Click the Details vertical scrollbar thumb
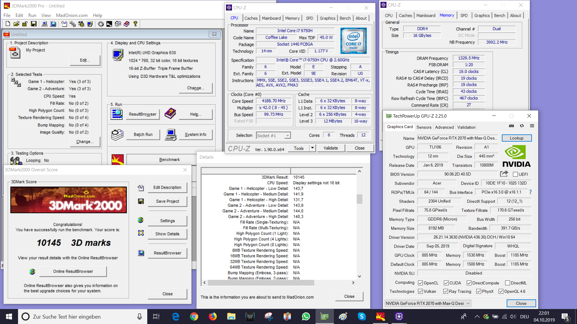Viewport: 577px width, 324px height. click(x=359, y=199)
